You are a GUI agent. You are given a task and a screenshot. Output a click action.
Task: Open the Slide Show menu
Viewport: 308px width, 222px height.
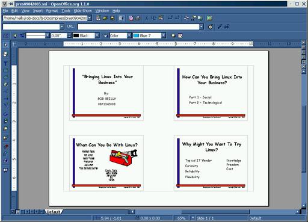pos(82,11)
